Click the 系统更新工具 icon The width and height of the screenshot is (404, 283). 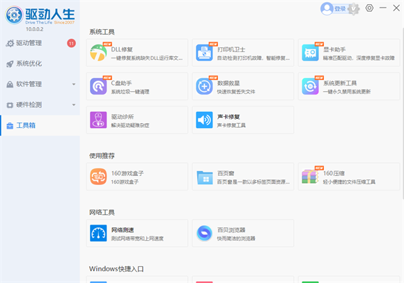(x=310, y=86)
